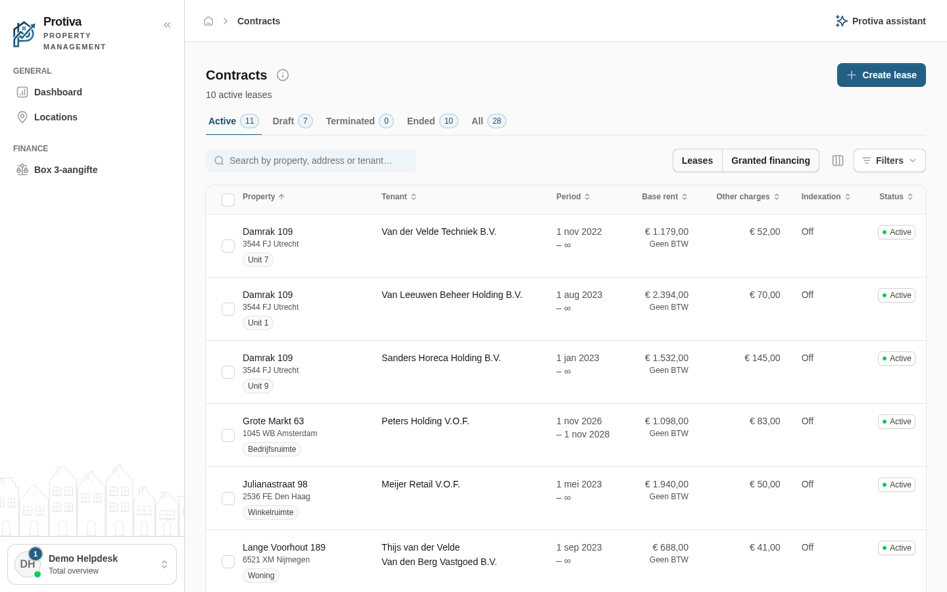This screenshot has width=947, height=592.
Task: Click the DH user avatar
Action: (28, 564)
